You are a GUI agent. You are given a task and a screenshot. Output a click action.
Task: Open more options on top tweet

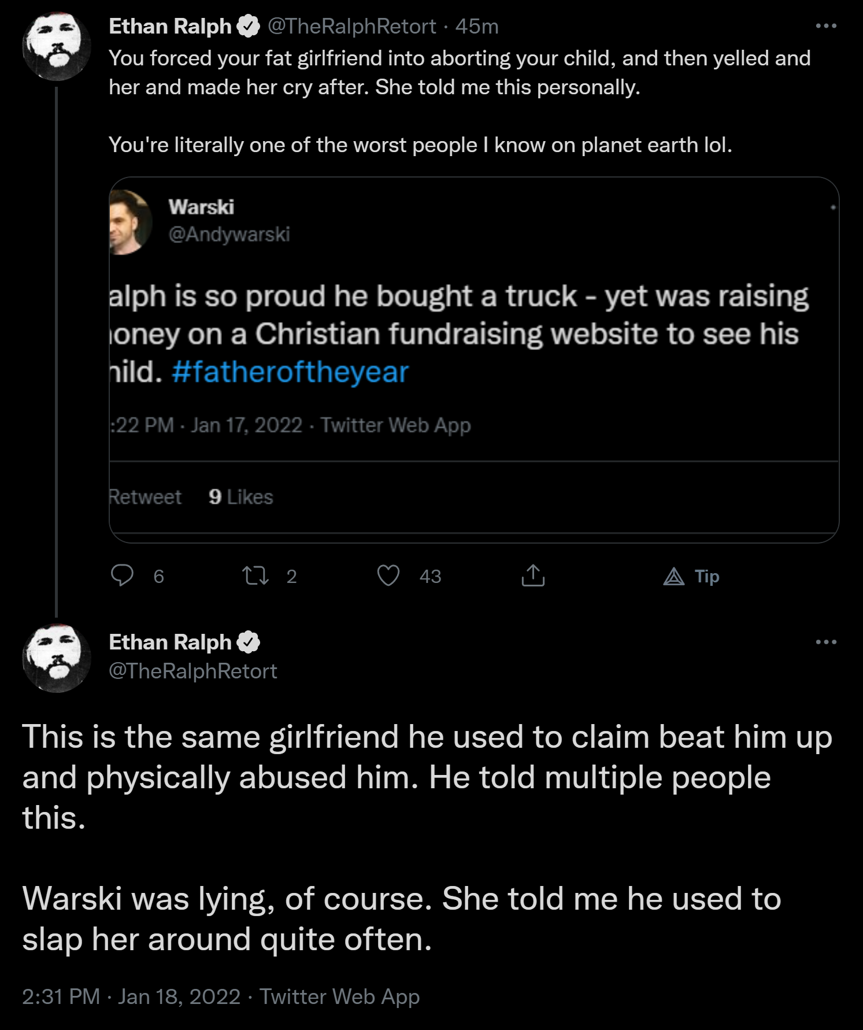(x=826, y=26)
